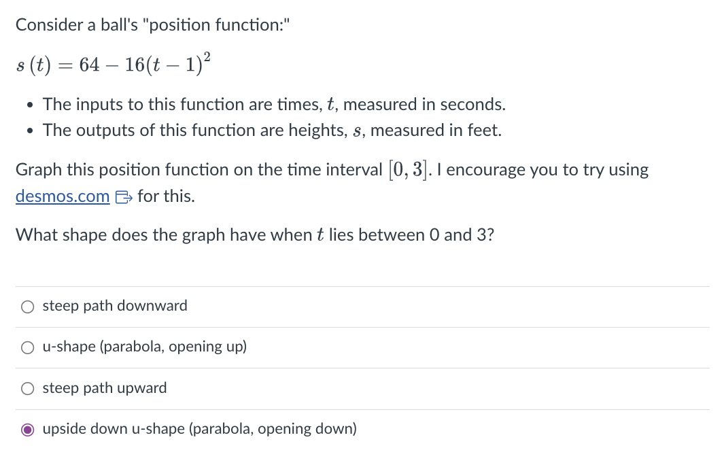This screenshot has width=722, height=465.
Task: Click the 'steep path upward' label text
Action: (104, 388)
